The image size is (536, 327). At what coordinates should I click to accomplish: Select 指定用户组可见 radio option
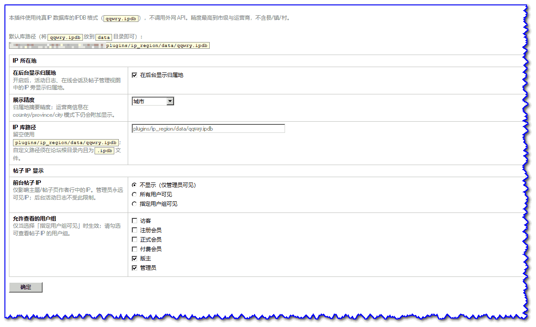coord(134,204)
